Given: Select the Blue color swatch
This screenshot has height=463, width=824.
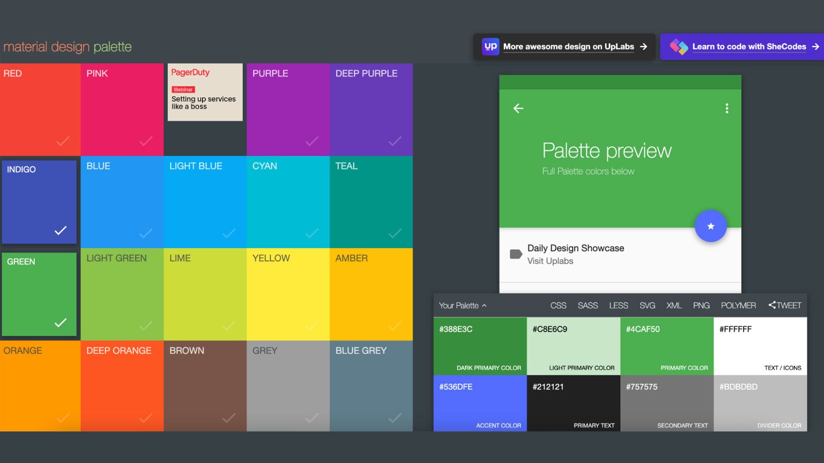Looking at the screenshot, I should (122, 202).
